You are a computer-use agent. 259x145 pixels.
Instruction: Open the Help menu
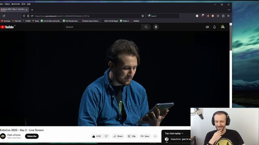pos(29,4)
